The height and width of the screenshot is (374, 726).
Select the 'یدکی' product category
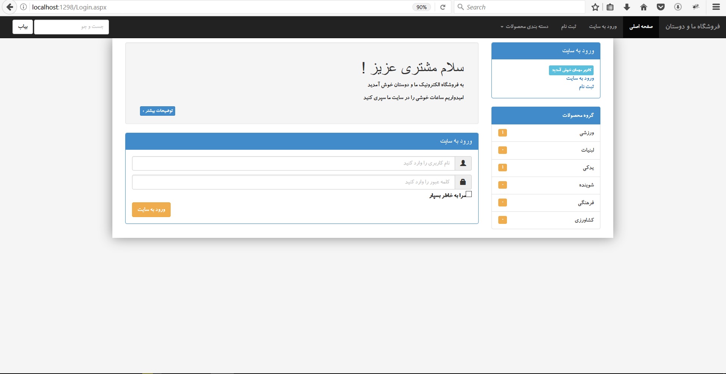pyautogui.click(x=546, y=168)
